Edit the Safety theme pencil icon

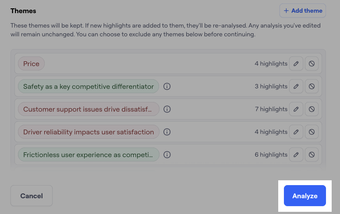tap(296, 87)
